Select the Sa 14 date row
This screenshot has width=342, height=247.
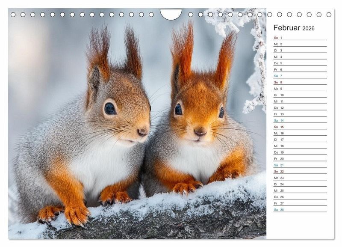(x=300, y=121)
